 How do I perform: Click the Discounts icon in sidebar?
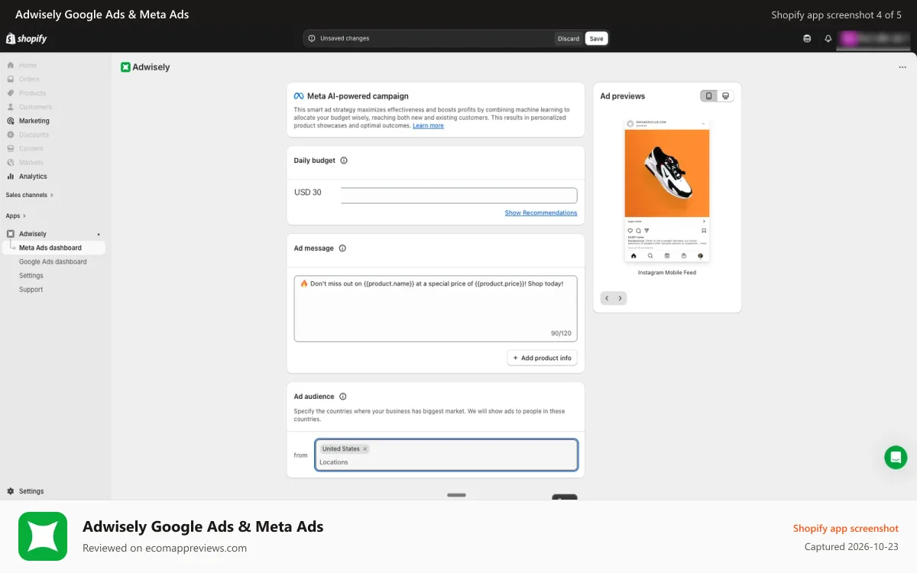pos(11,134)
